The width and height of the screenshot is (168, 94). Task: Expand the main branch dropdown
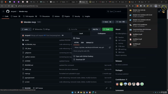click(x=26, y=29)
